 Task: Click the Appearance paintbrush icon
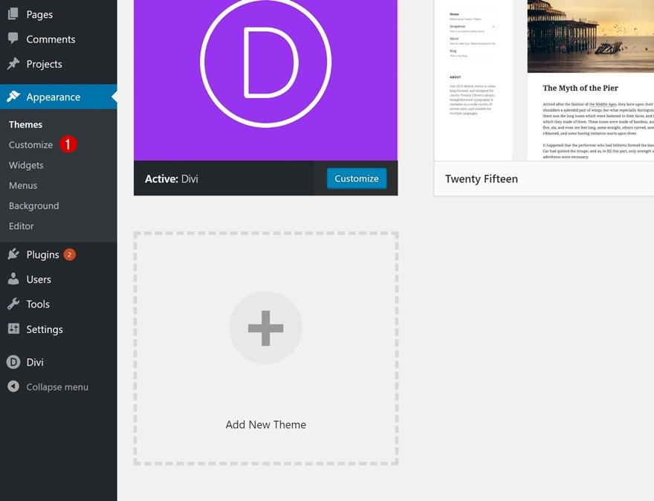click(x=13, y=97)
